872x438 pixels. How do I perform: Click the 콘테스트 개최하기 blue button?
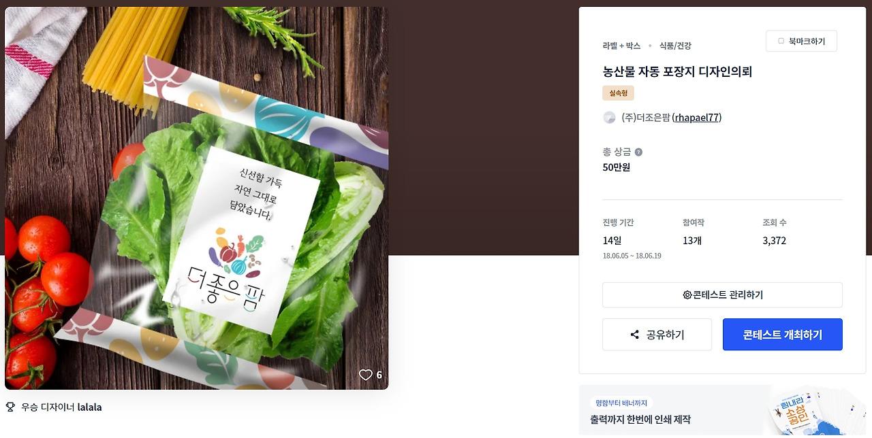point(783,335)
